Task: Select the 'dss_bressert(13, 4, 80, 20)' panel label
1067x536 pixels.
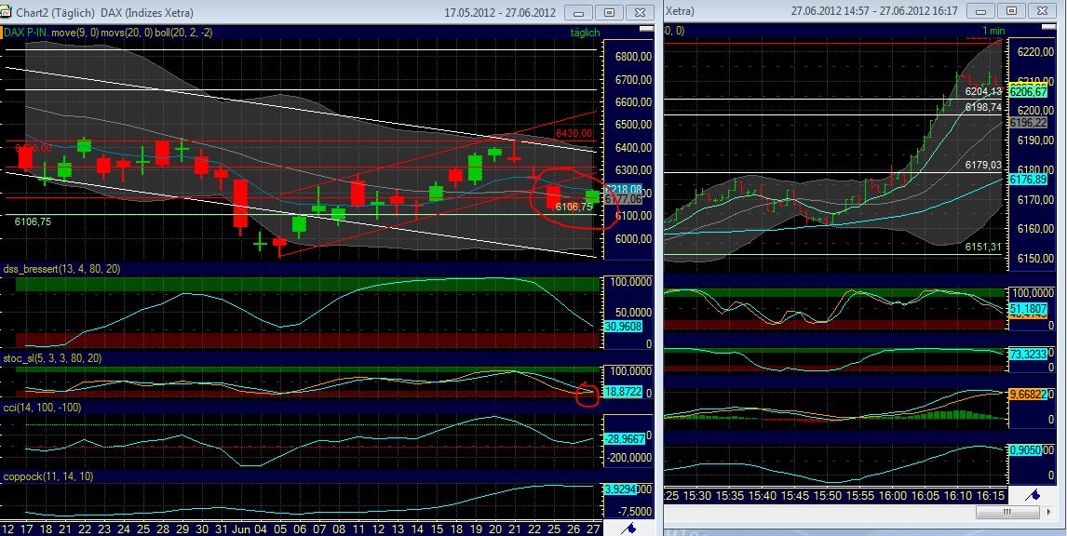Action: pyautogui.click(x=62, y=269)
